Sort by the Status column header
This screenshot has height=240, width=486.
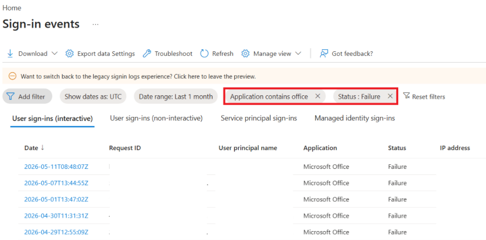tap(397, 148)
